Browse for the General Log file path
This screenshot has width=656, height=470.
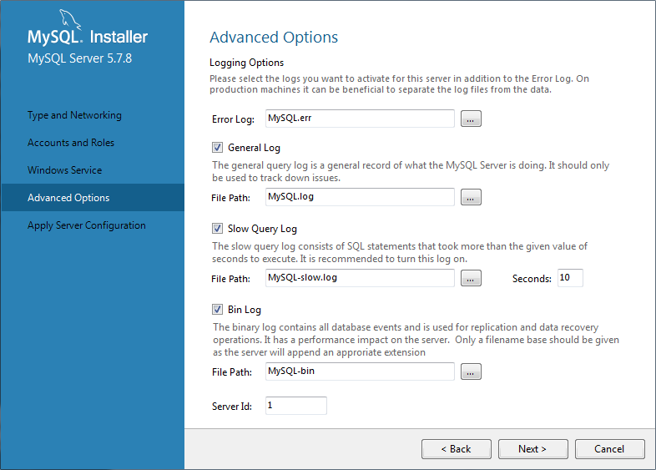pyautogui.click(x=471, y=197)
